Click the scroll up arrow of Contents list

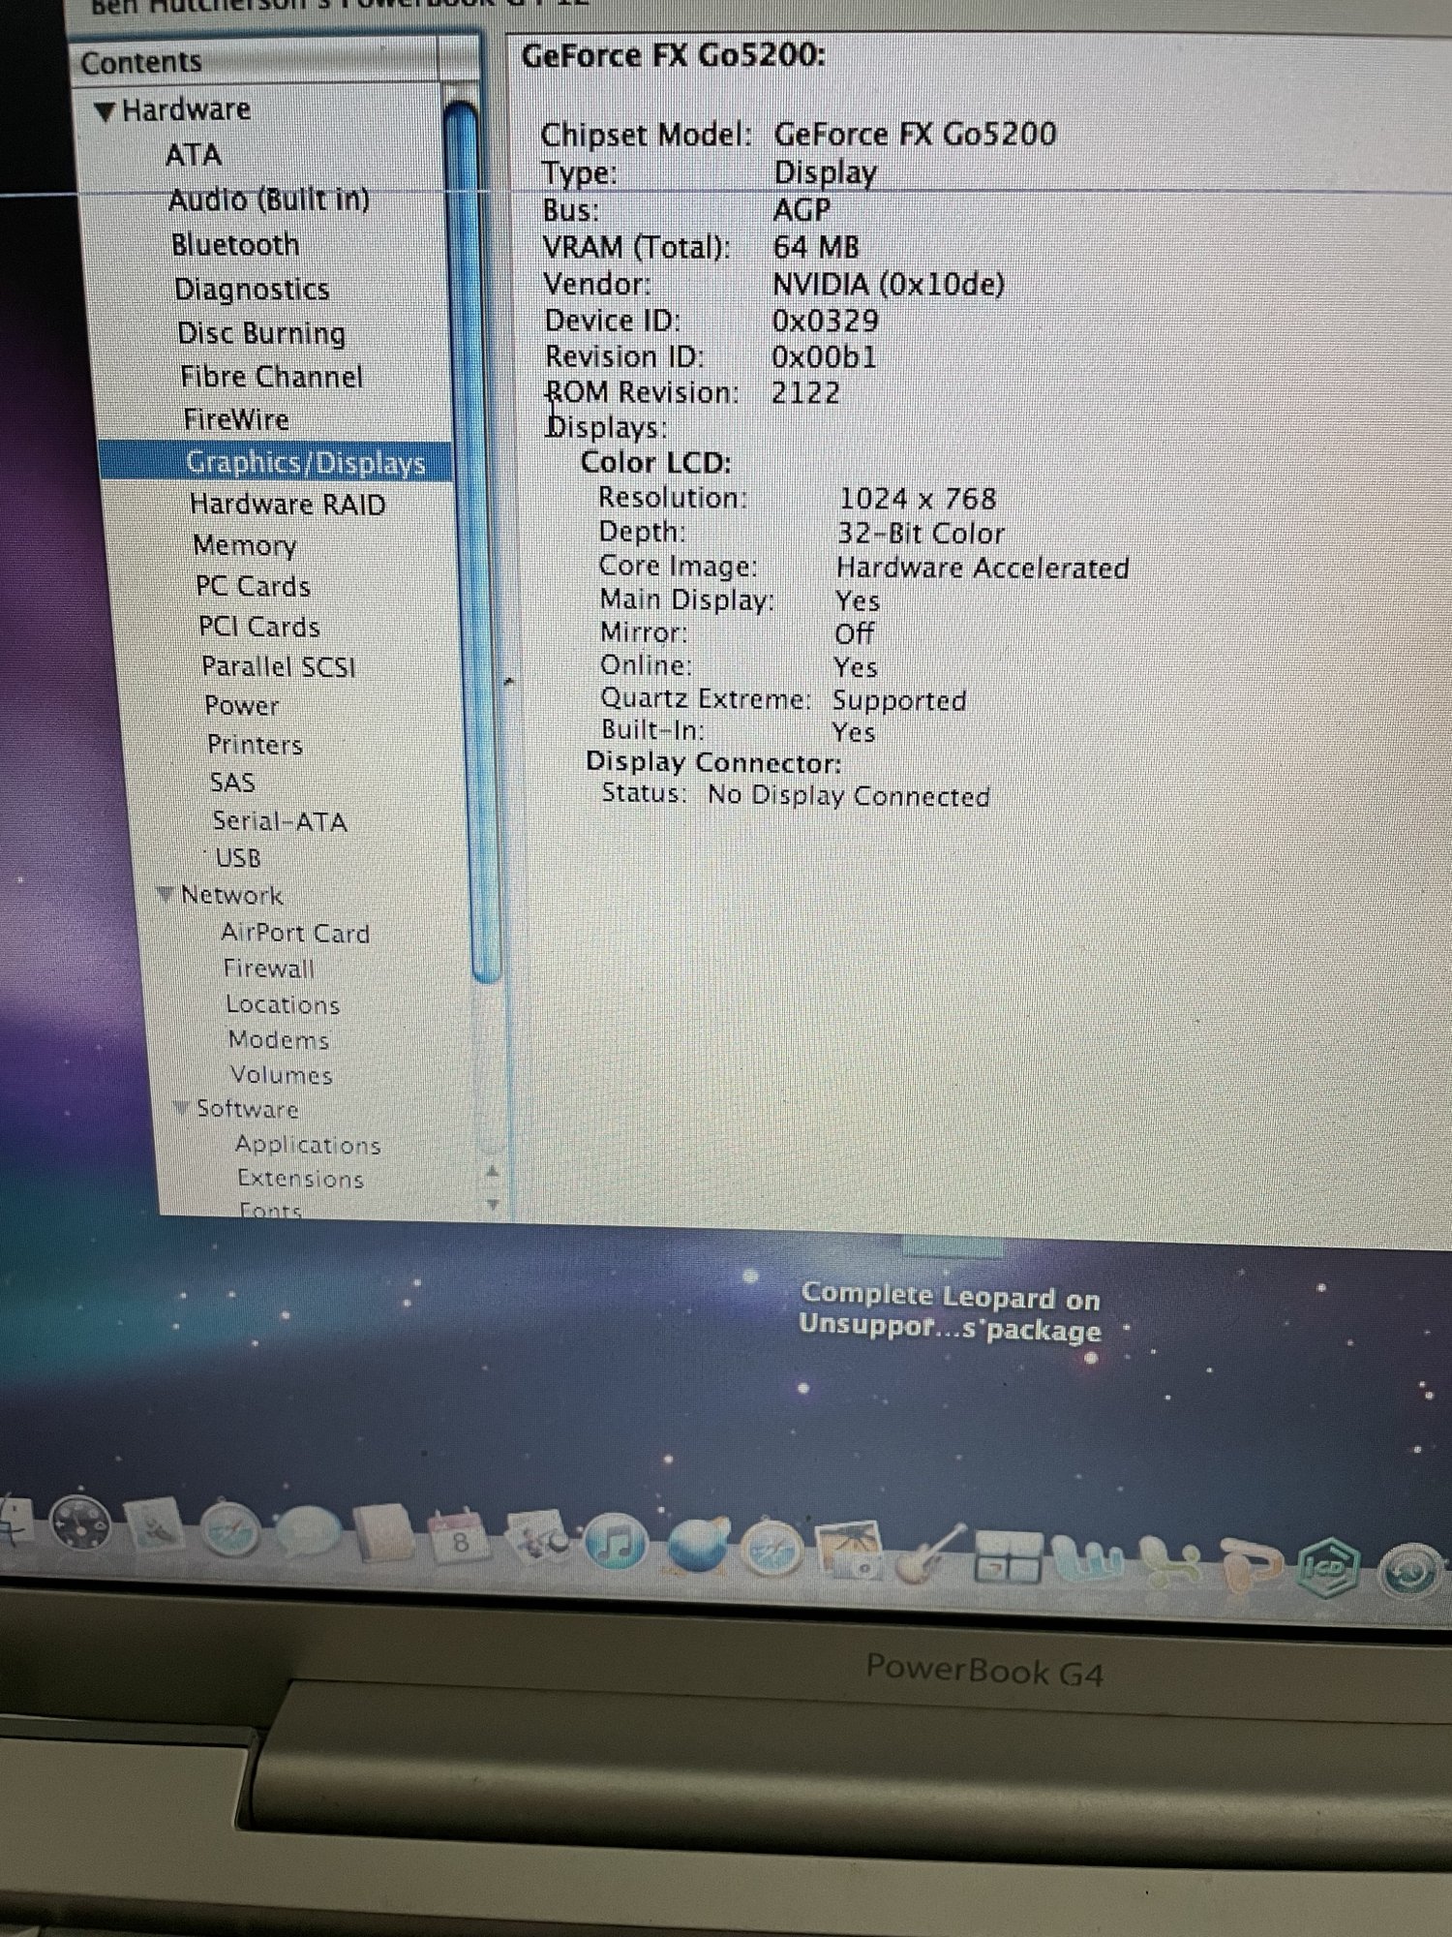(492, 1172)
